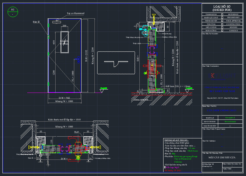This screenshot has height=176, width=246.
Task: Click the door swing plan symbol
Action: pos(116,63)
